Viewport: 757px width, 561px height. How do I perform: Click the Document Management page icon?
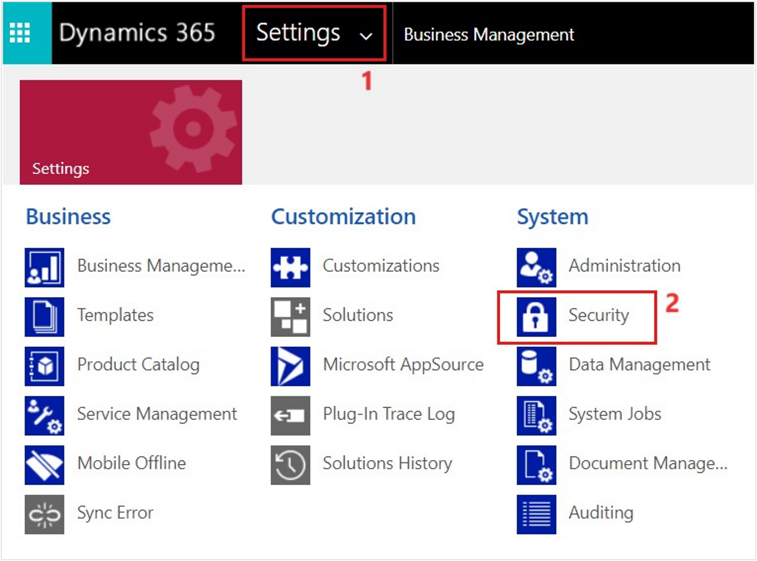(x=537, y=465)
